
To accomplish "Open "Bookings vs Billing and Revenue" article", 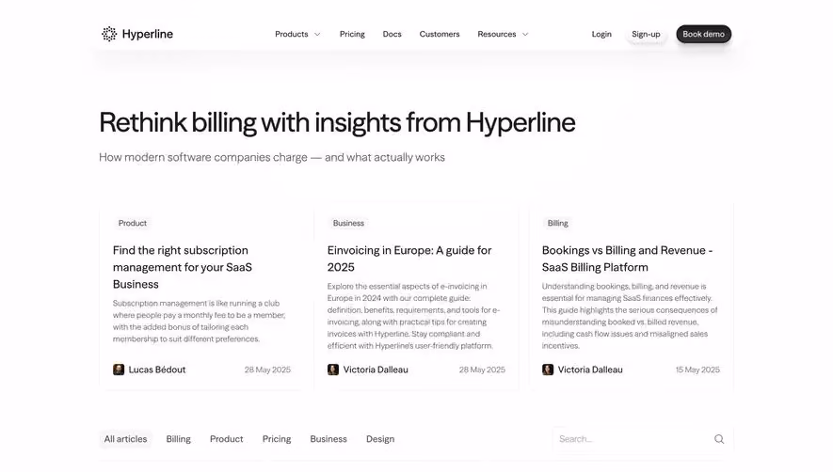I will [x=627, y=259].
